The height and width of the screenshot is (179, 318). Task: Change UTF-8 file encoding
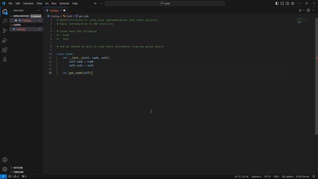(267, 177)
